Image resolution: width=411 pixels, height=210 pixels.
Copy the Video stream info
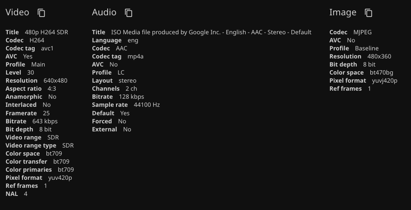pos(42,13)
